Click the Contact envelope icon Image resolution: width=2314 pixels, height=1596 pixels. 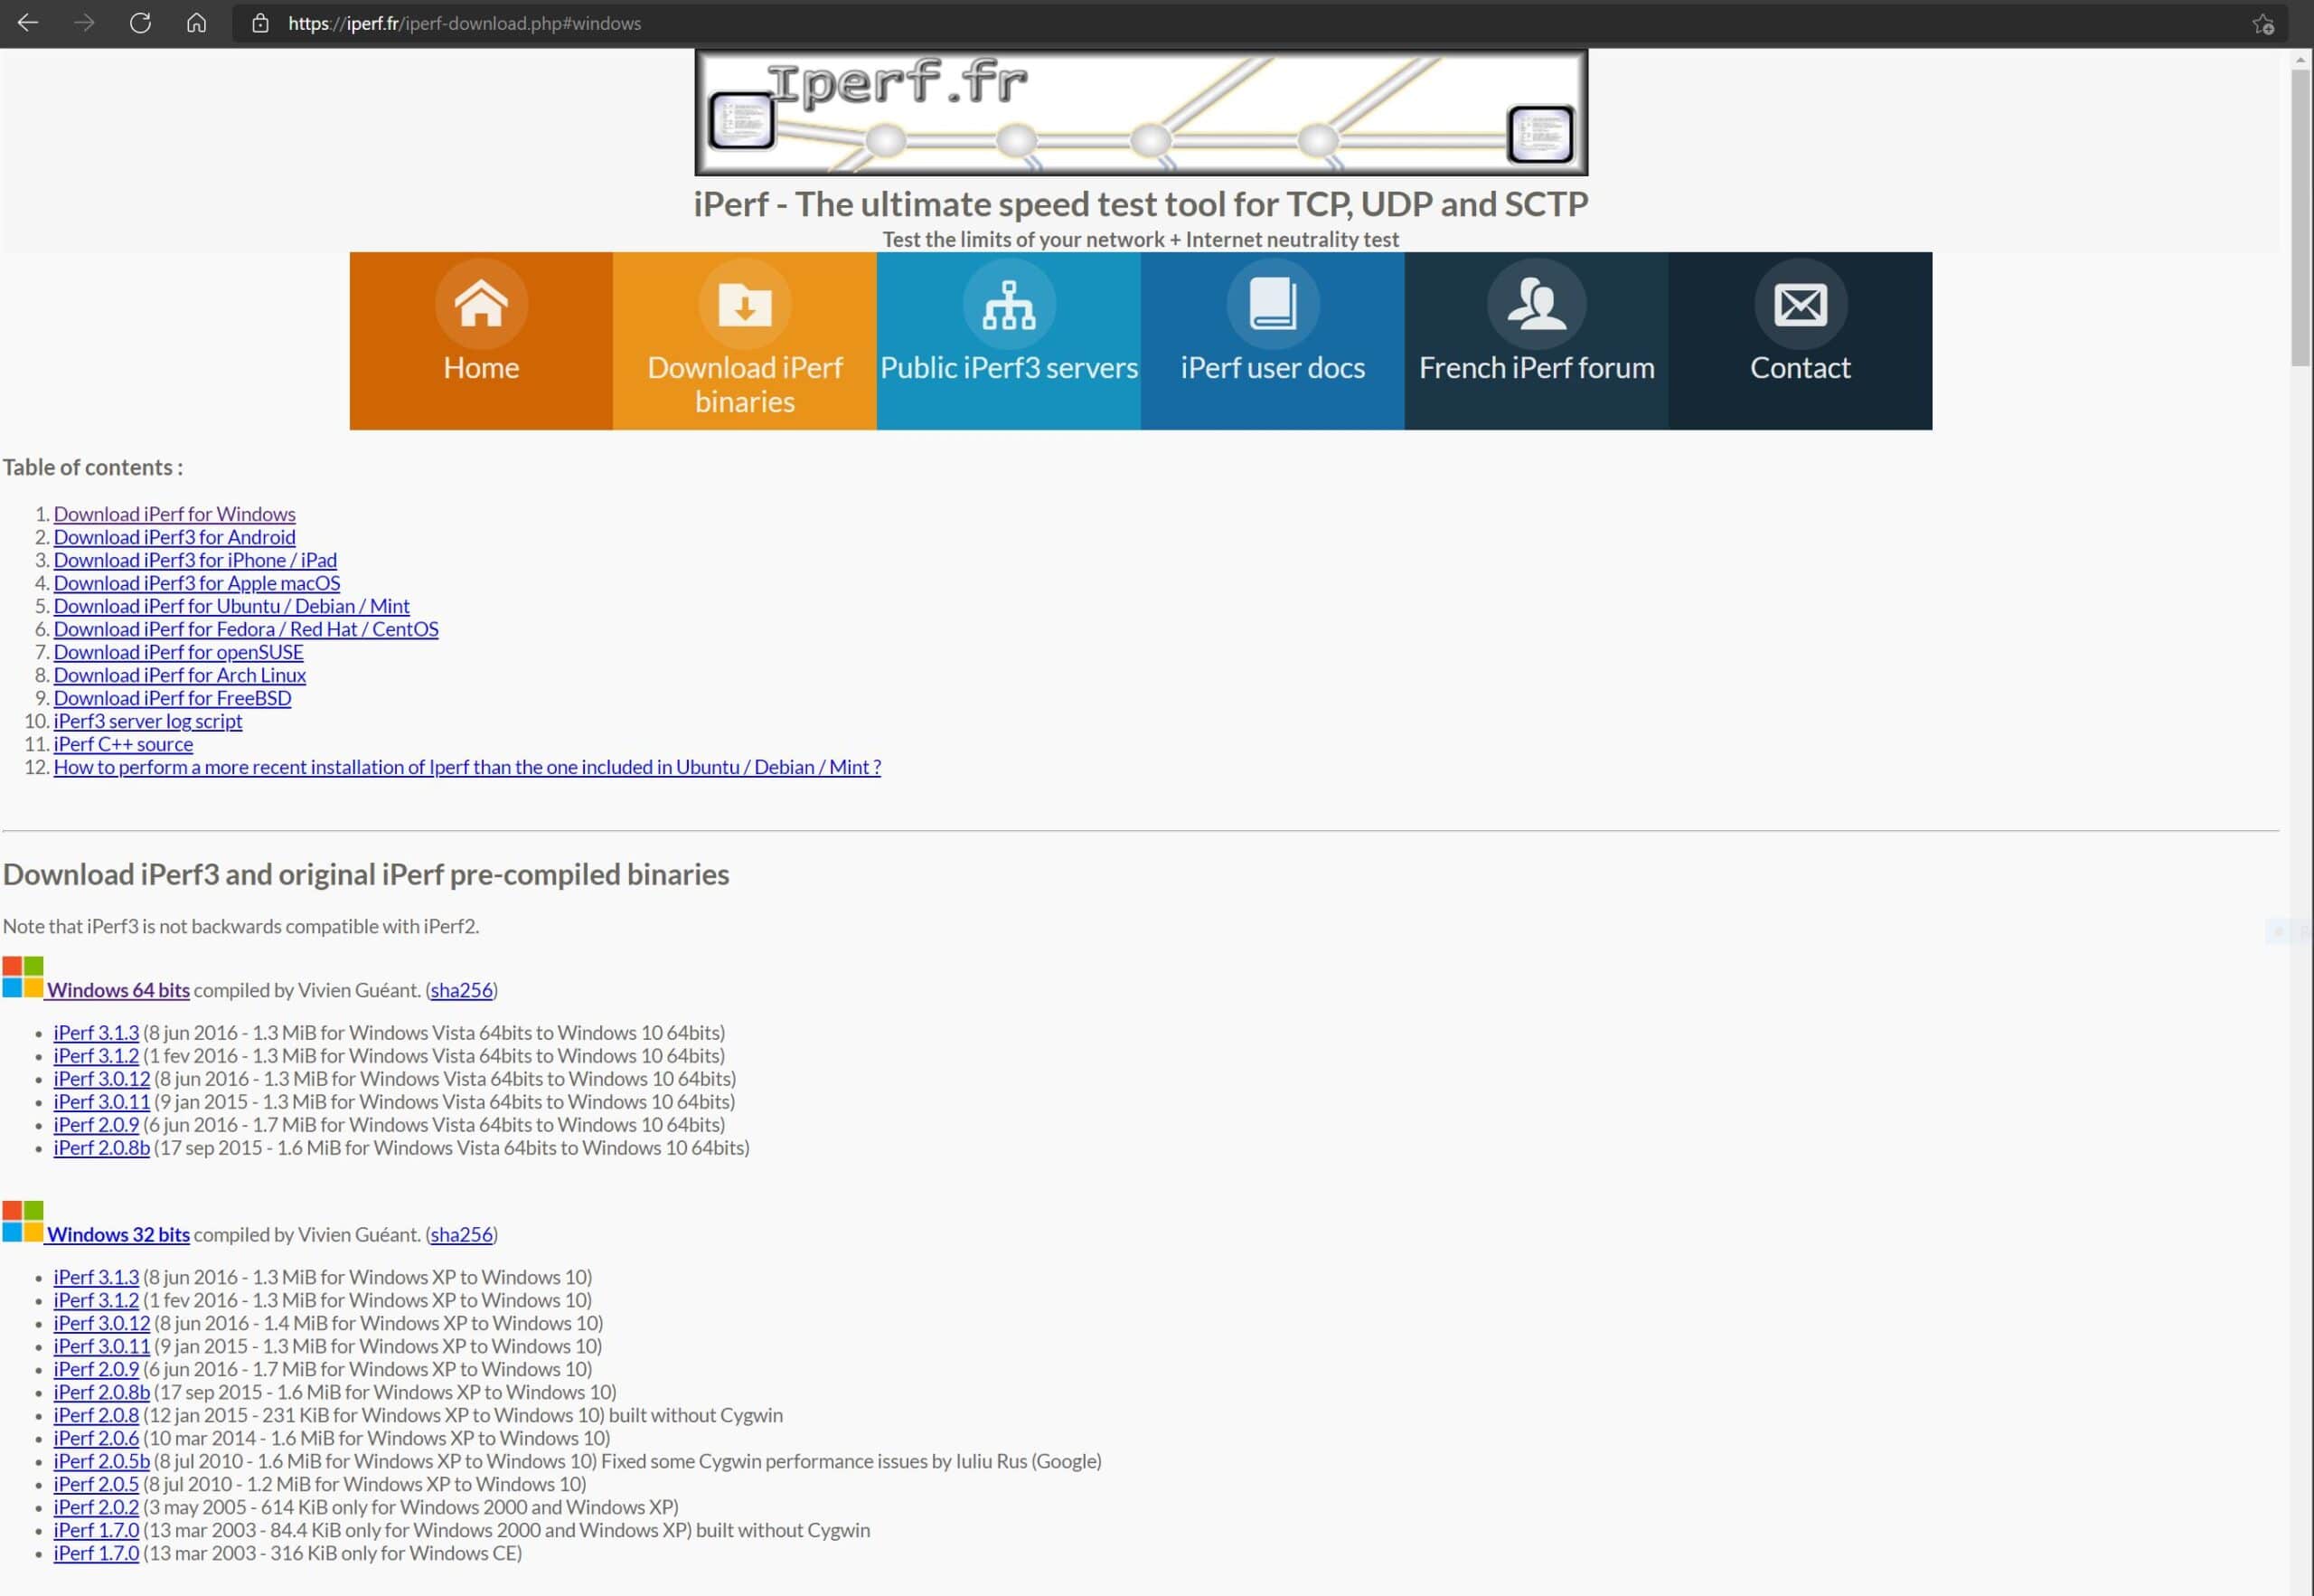point(1801,304)
